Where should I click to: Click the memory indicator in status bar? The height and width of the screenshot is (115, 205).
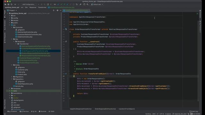point(195,114)
